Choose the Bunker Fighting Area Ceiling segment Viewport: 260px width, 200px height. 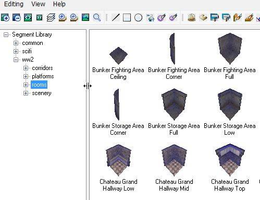coord(118,63)
